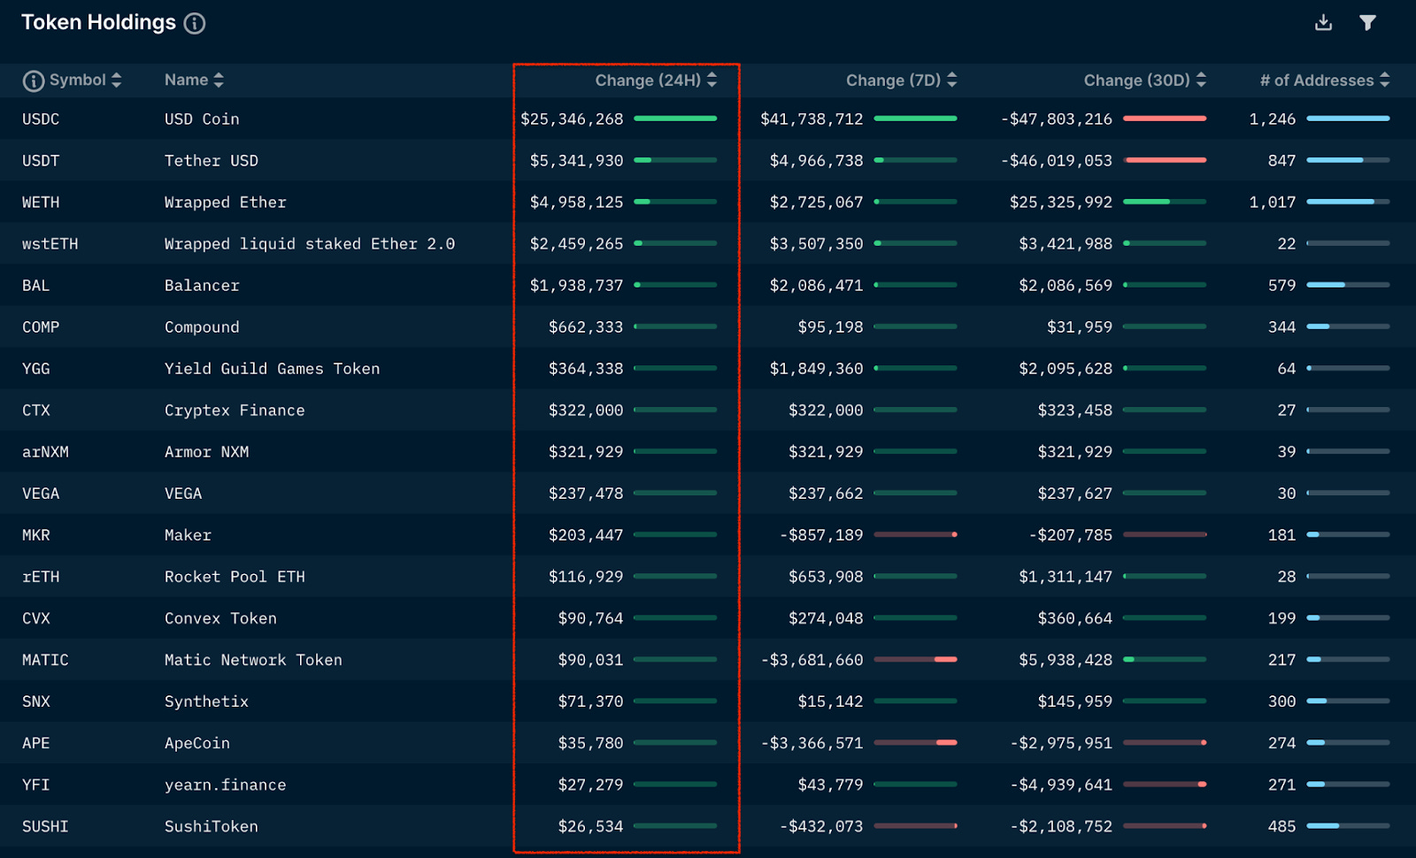Sort by Symbol column arrows
The height and width of the screenshot is (858, 1416).
[x=116, y=80]
